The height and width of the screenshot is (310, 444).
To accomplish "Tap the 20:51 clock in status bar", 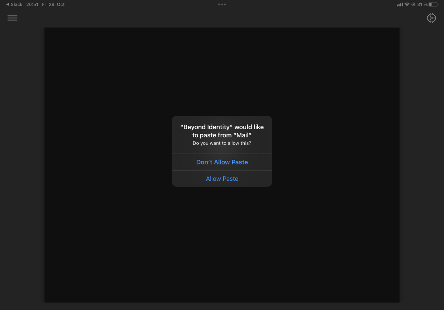I will click(x=32, y=5).
